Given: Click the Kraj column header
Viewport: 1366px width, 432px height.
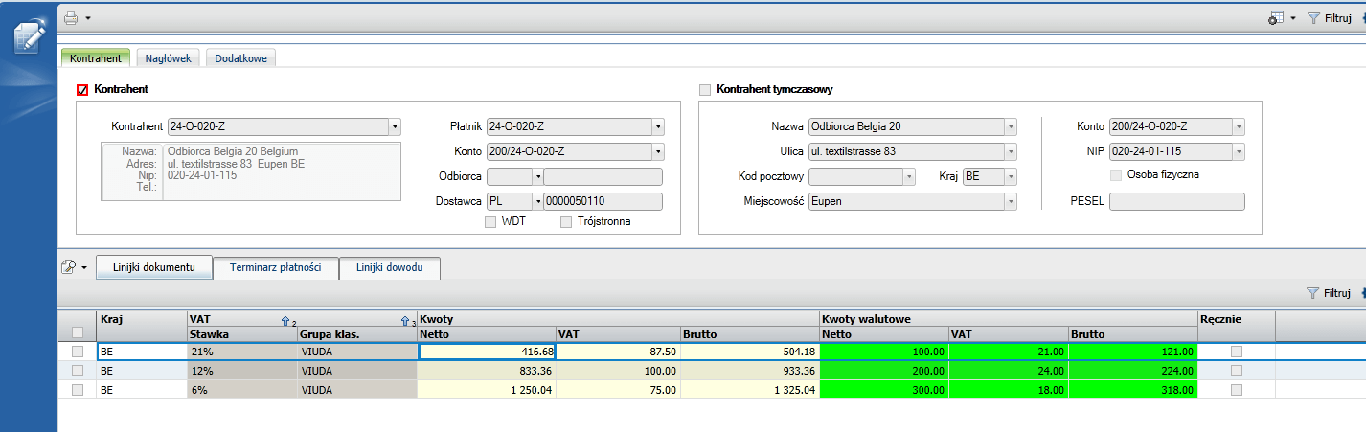Looking at the screenshot, I should pos(142,325).
